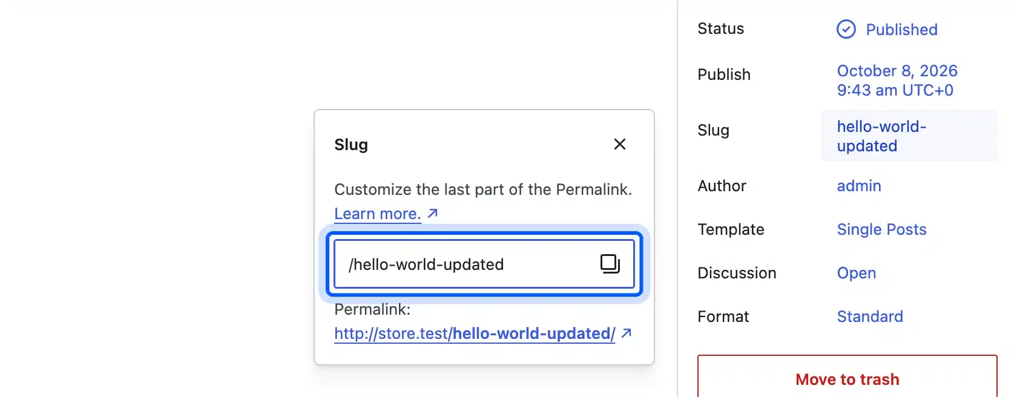Click the Status label in the sidebar

coord(720,28)
